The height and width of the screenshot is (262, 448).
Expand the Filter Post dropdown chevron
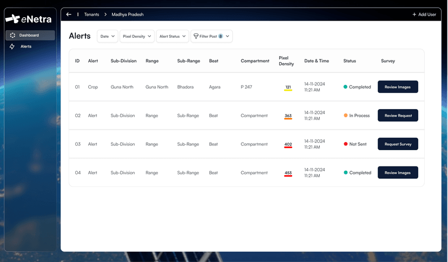[x=228, y=36]
